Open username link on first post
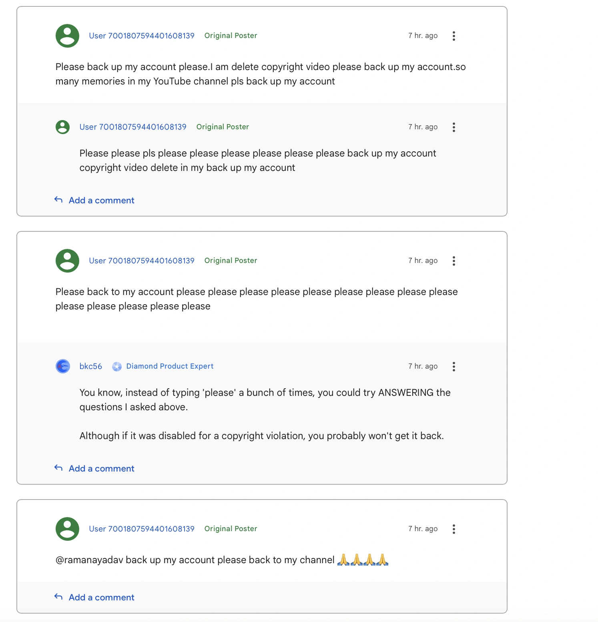Image resolution: width=598 pixels, height=622 pixels. 142,36
